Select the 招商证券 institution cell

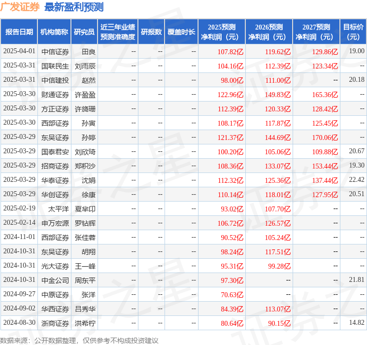[55, 166]
